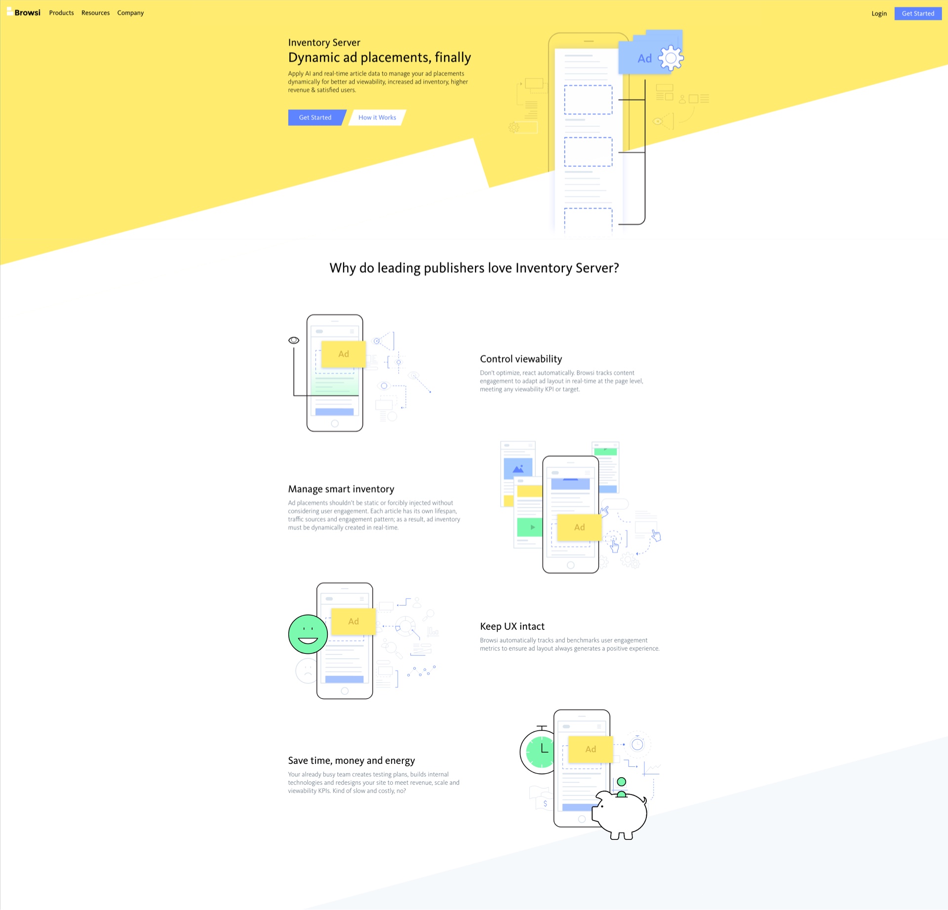The width and height of the screenshot is (948, 910).
Task: Click the yellow Ad box in Control viewability illustration
Action: tap(344, 354)
